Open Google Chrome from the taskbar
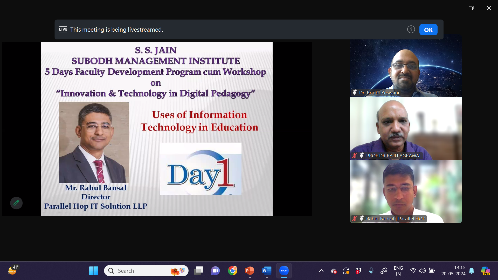The width and height of the screenshot is (498, 280). pos(232,271)
